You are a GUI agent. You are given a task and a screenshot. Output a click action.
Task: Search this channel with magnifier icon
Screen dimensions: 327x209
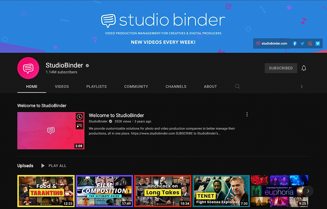(238, 86)
